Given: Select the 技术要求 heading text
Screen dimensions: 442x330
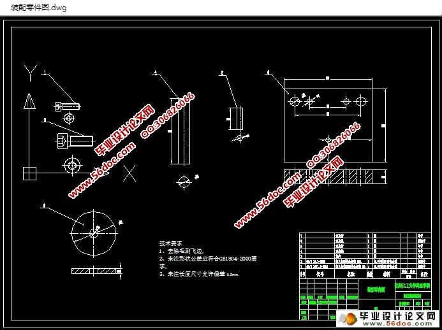Looking at the screenshot, I should (x=171, y=243).
